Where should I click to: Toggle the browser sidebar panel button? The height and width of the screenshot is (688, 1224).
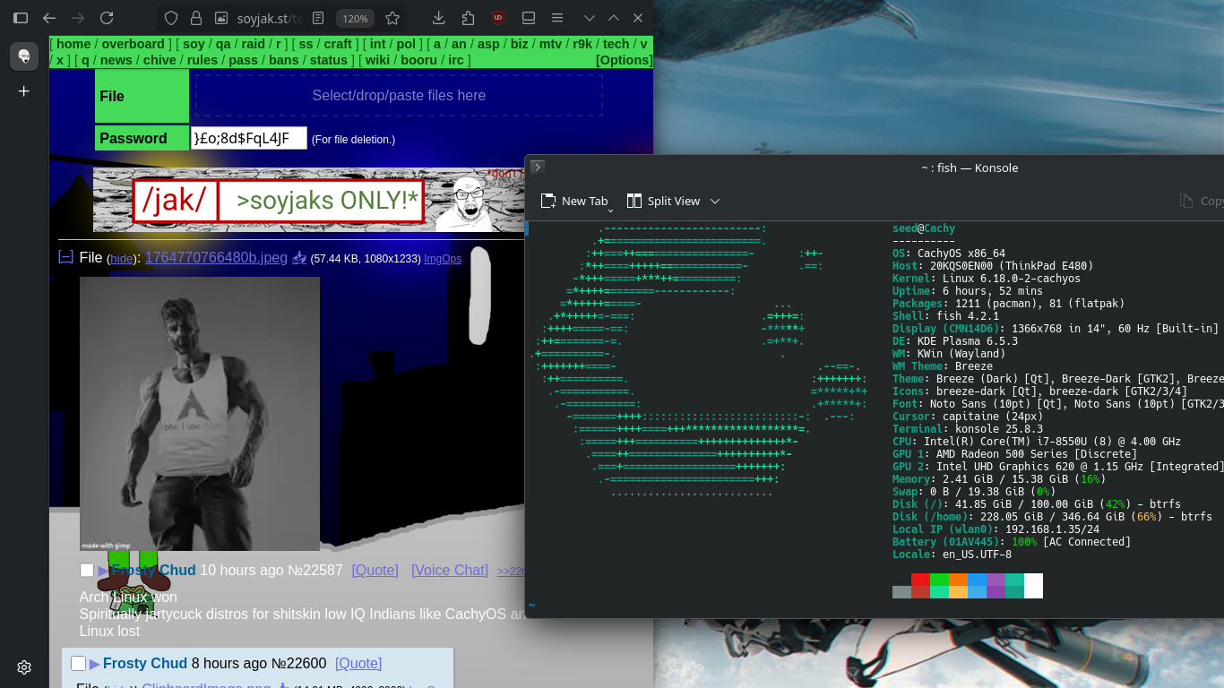[x=21, y=18]
